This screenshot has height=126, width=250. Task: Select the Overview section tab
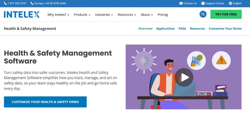145,29
